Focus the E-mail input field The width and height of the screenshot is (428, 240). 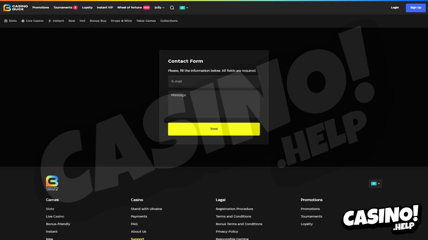(x=214, y=82)
